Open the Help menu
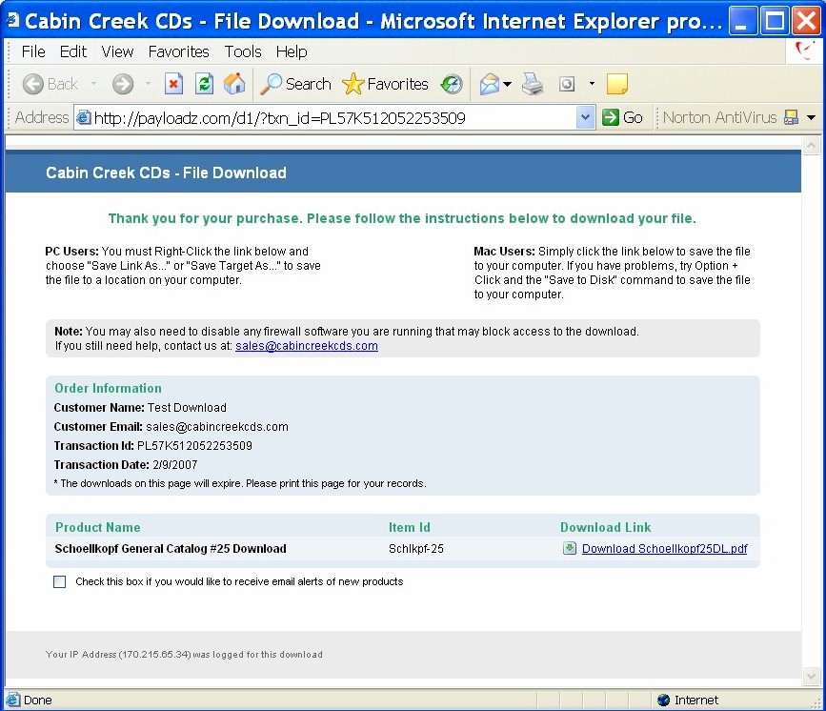This screenshot has height=711, width=826. coord(292,51)
